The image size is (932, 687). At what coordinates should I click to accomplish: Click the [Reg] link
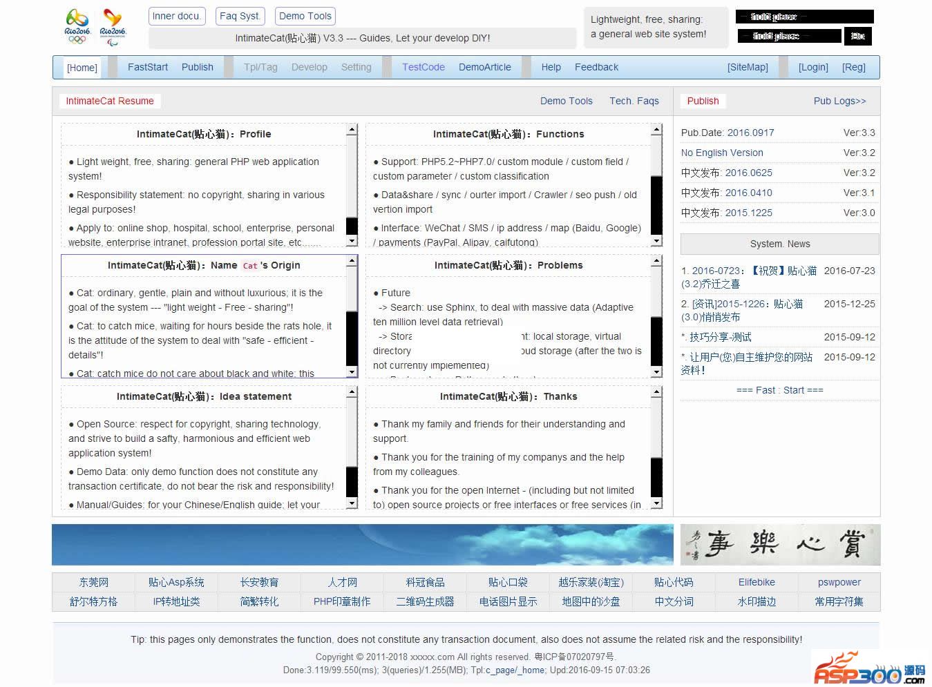[854, 67]
